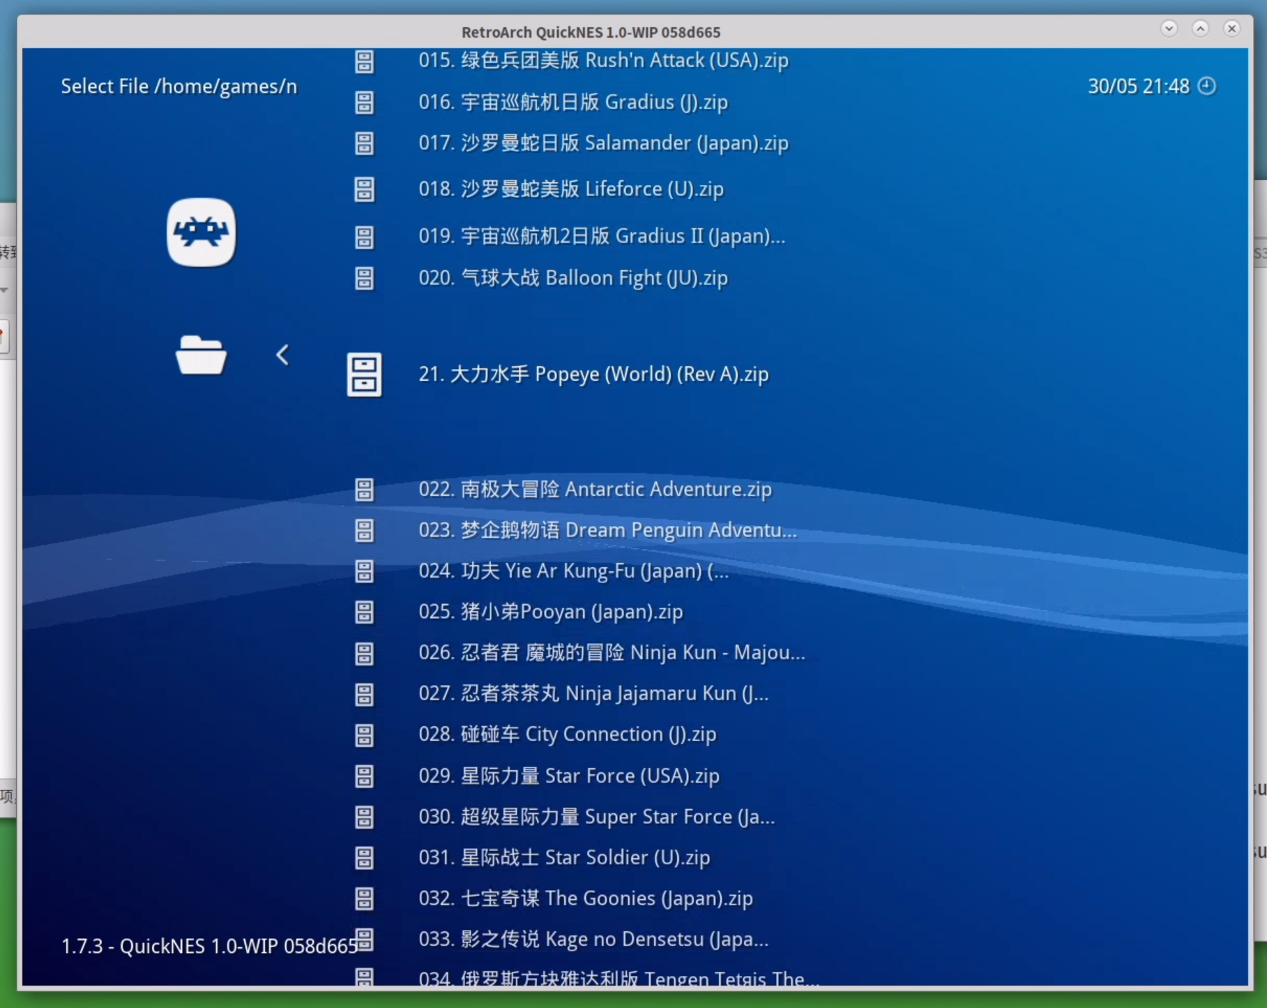Click archive icon beside Antarctic Adventure
The height and width of the screenshot is (1008, 1267).
tap(364, 490)
